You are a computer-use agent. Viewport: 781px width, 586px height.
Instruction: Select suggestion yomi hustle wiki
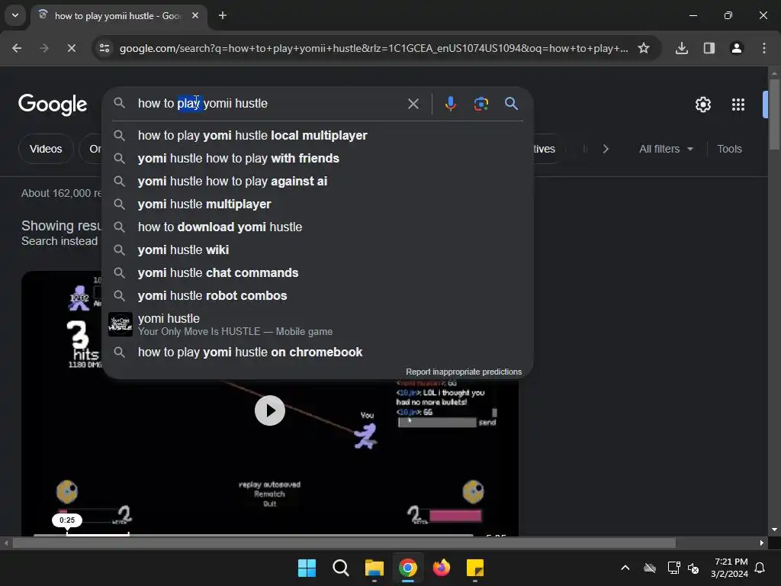point(318,250)
